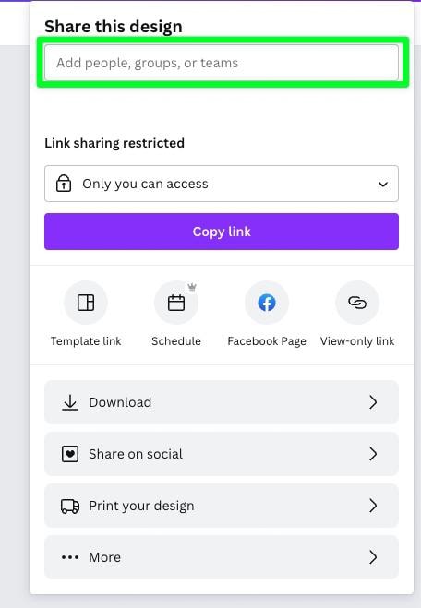The height and width of the screenshot is (608, 421).
Task: Click the three-dots More icon
Action: pyautogui.click(x=70, y=557)
